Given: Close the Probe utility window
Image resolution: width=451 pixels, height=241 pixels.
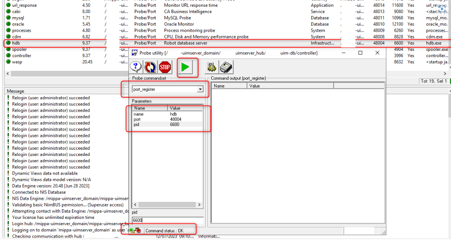Looking at the screenshot, I should tap(377, 53).
